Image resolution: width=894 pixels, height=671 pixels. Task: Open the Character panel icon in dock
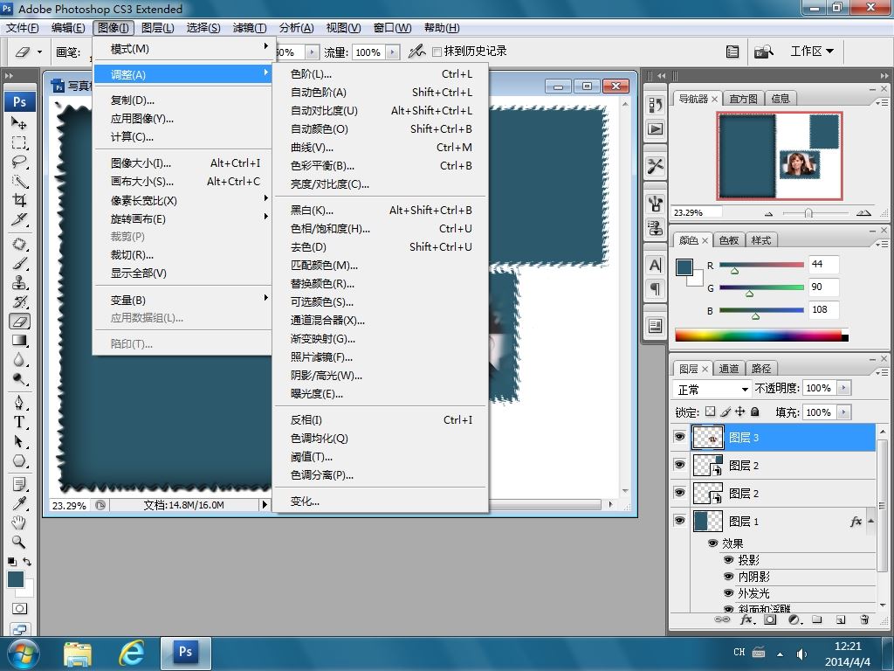[656, 265]
